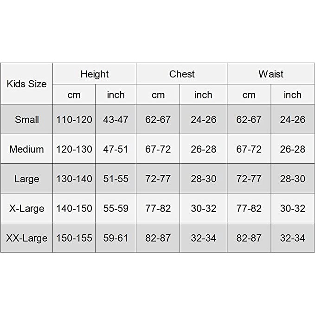Select the 55-59 inch height cell
This screenshot has height=315, width=315.
pyautogui.click(x=116, y=209)
